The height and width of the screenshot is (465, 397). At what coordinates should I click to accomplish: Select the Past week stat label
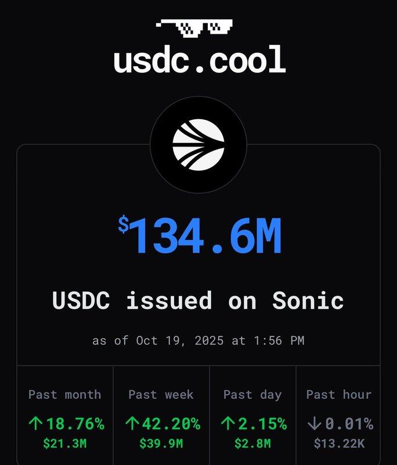click(161, 395)
